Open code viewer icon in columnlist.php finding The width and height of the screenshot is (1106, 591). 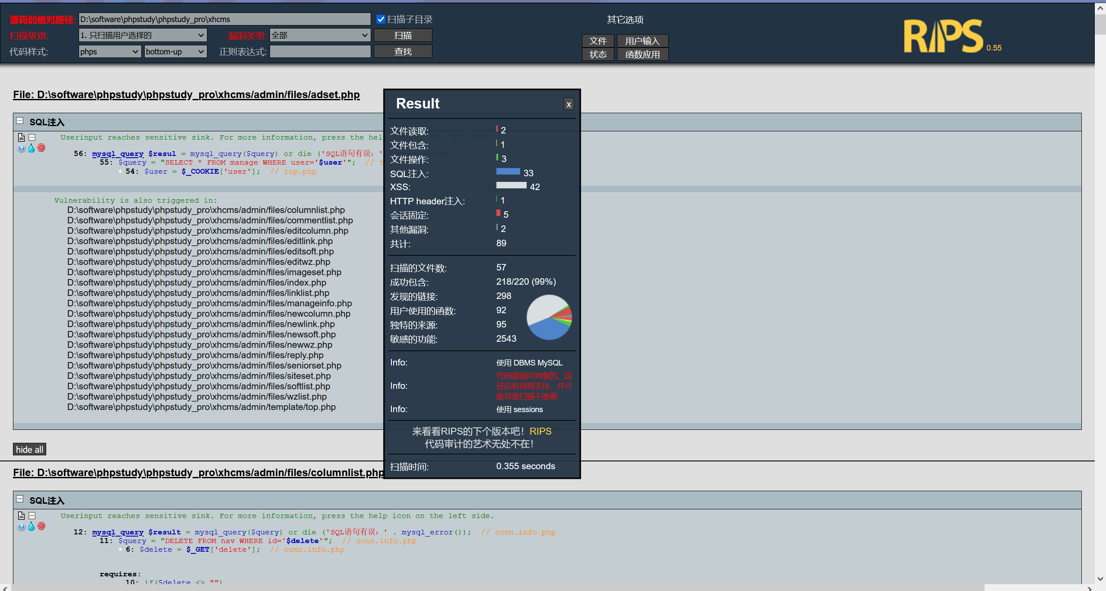tap(21, 515)
